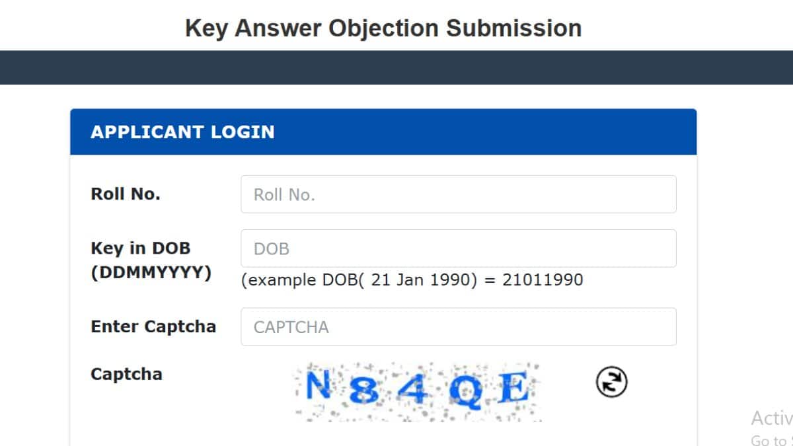Click the 'Enter Captcha' label
Viewport: 793px width, 446px height.
[153, 326]
